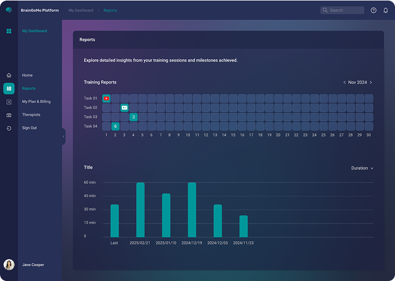Click the 2025/01/10 bar in chart
The width and height of the screenshot is (395, 281).
tap(166, 215)
